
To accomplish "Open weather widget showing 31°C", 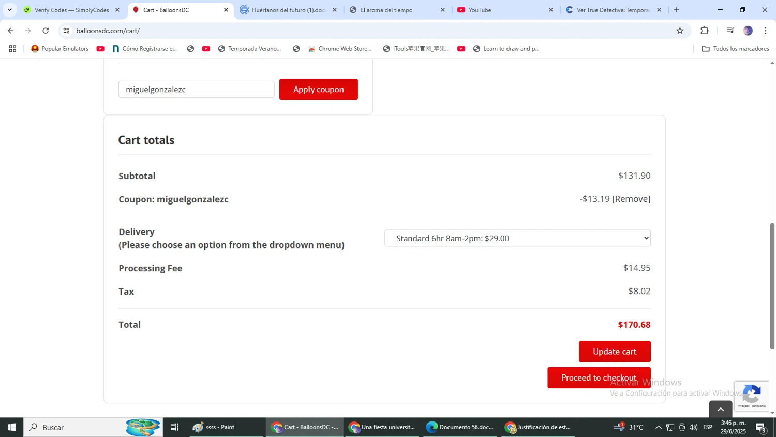I will click(629, 427).
